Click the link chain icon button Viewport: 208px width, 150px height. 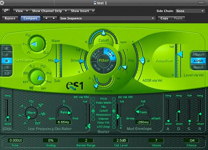point(6,11)
